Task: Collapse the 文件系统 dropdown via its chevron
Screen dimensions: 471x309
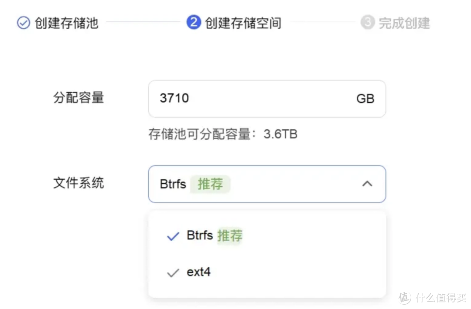Action: point(368,184)
